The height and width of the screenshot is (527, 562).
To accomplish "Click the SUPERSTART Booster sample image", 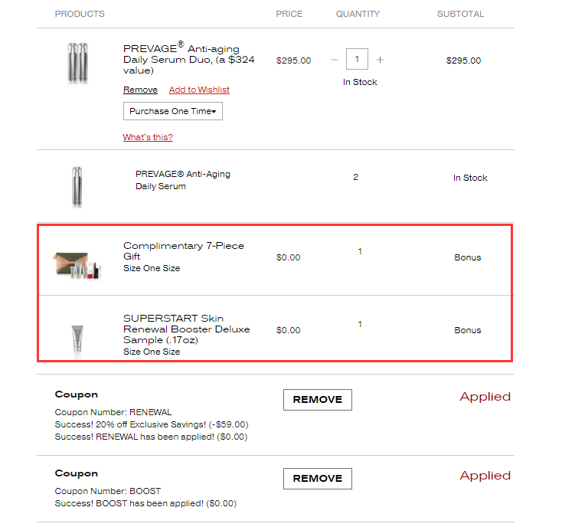I will [x=77, y=341].
